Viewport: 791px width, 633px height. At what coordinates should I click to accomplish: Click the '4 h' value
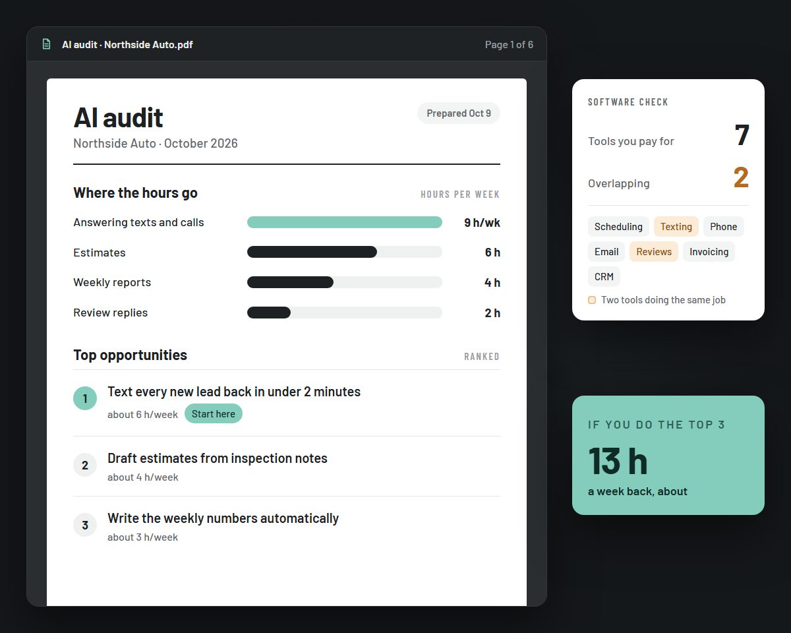point(492,282)
